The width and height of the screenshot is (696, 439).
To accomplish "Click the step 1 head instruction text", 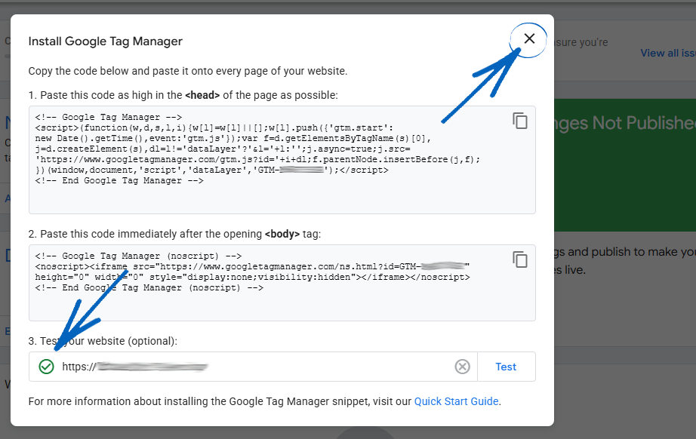I will click(183, 95).
